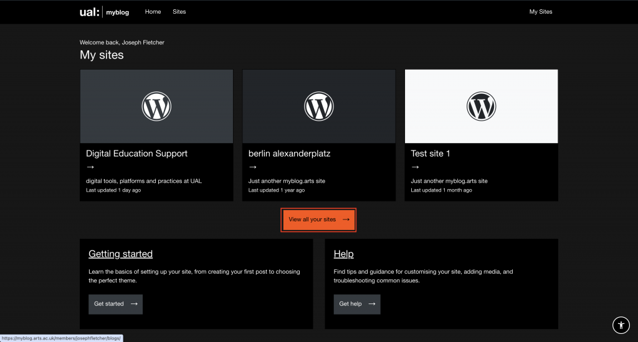Select tagline under berlin alexanderplatz
Screen dimensions: 638x342
coord(287,181)
